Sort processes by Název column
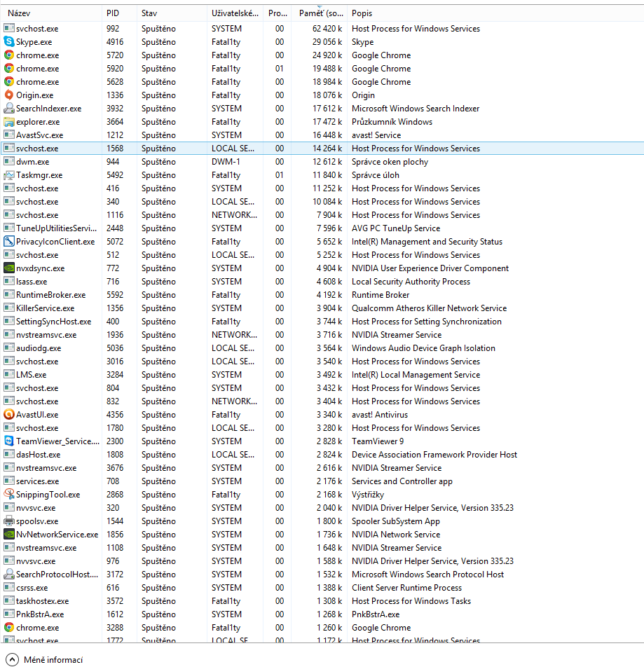Viewport: 644px width, 667px height. coord(51,13)
